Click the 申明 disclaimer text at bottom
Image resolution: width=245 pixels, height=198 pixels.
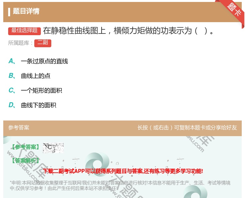tap(120, 185)
